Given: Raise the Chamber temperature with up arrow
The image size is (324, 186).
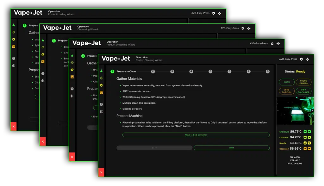Looking at the screenshot, I should [x=305, y=137].
